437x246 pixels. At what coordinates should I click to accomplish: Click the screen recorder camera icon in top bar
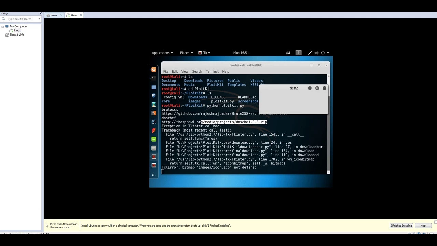coord(288,53)
